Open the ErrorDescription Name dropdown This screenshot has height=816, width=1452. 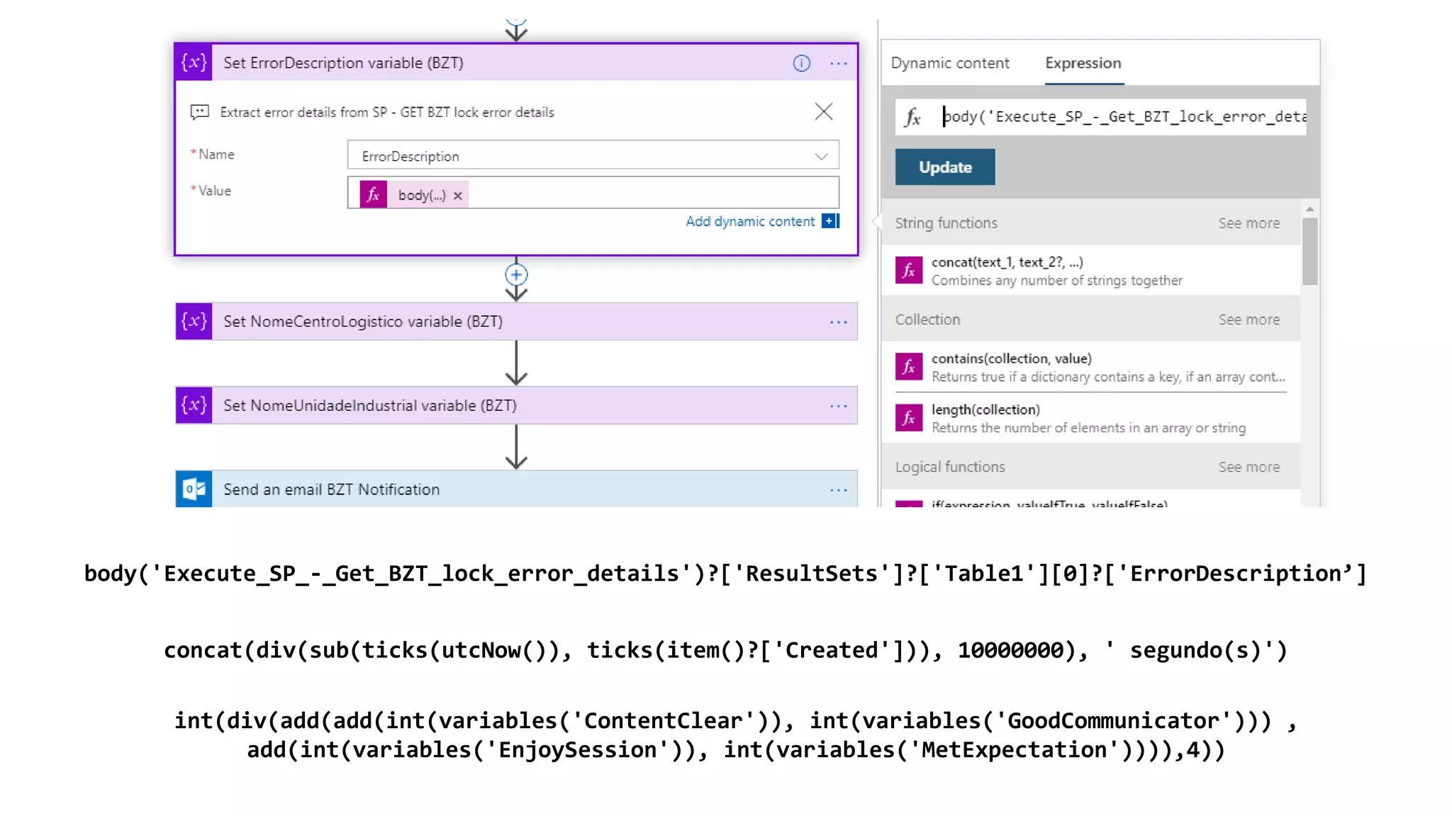click(x=821, y=157)
